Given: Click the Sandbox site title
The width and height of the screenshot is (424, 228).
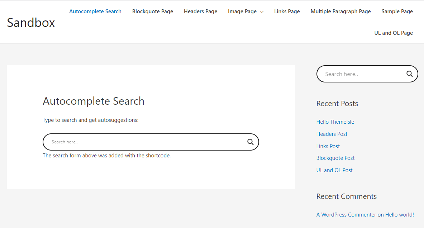Looking at the screenshot, I should click(30, 23).
